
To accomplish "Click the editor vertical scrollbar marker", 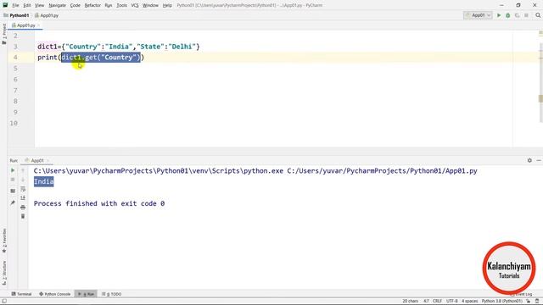I will pyautogui.click(x=540, y=98).
